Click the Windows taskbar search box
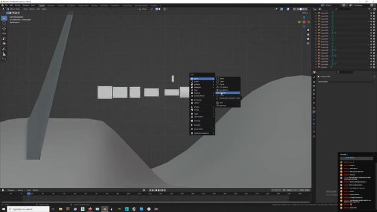377x212 pixels. (28, 209)
